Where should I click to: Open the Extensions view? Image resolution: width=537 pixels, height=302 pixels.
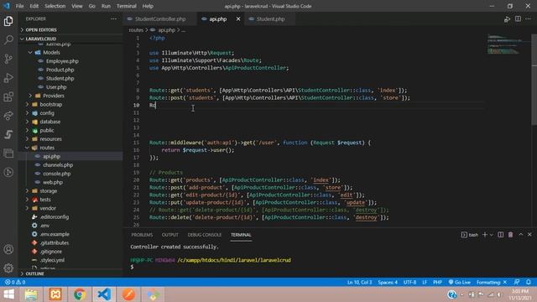[x=8, y=97]
